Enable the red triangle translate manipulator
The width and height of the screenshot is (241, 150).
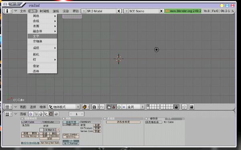coord(114,107)
